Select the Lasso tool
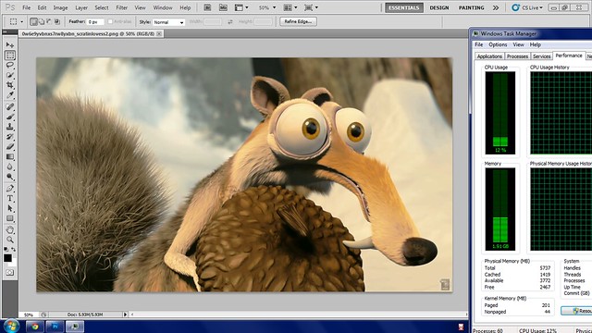The height and width of the screenshot is (333, 592). [x=10, y=65]
